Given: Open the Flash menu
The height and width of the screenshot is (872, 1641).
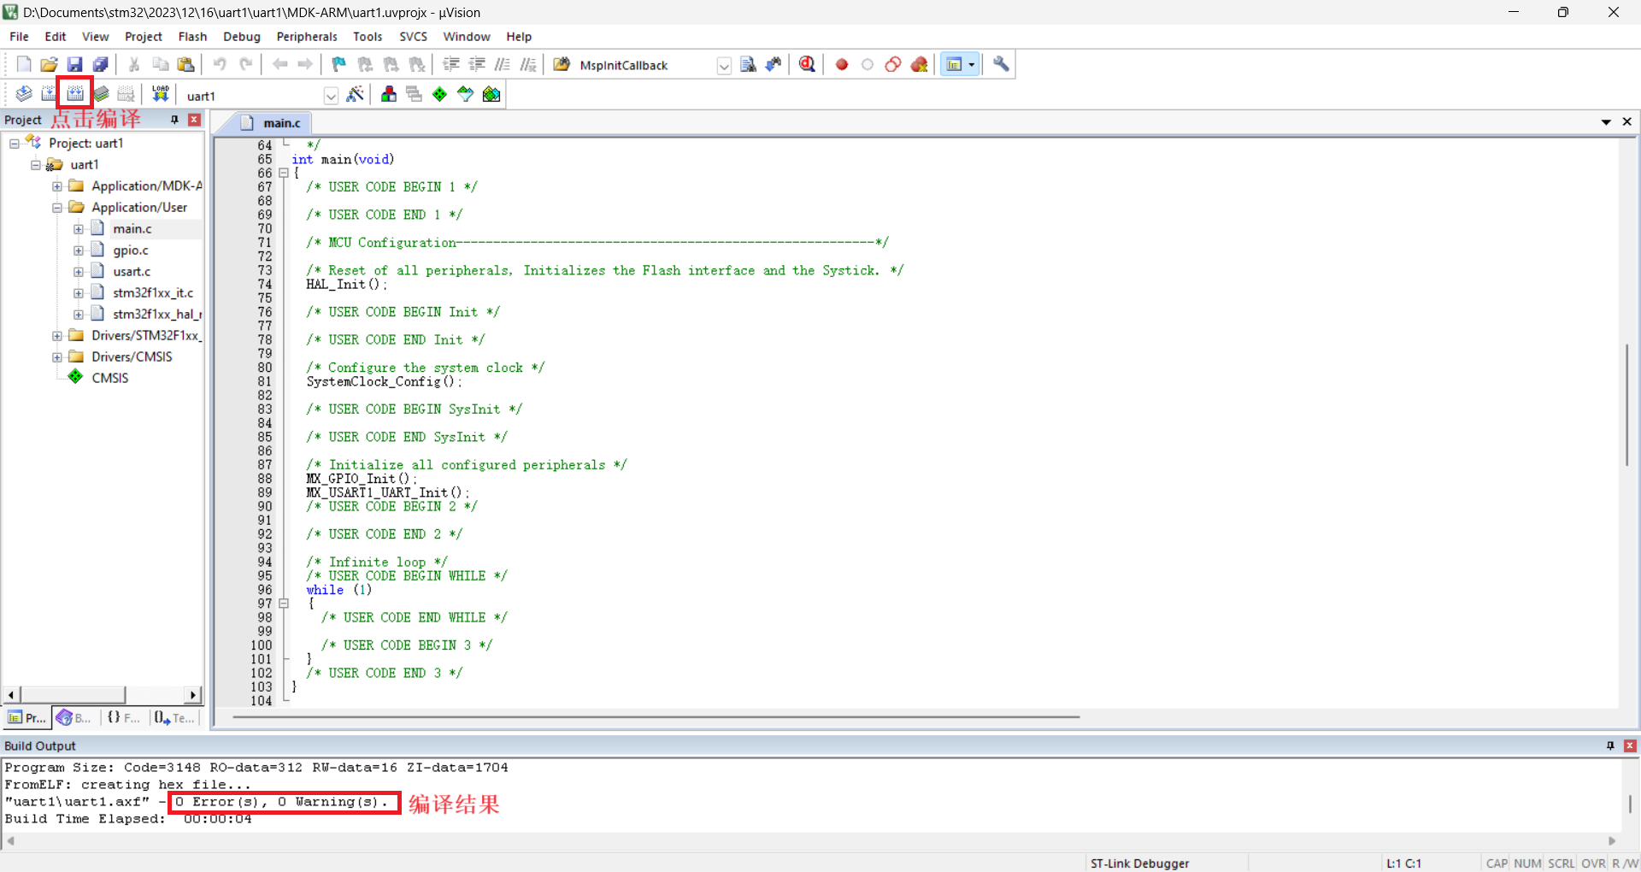Looking at the screenshot, I should (192, 37).
